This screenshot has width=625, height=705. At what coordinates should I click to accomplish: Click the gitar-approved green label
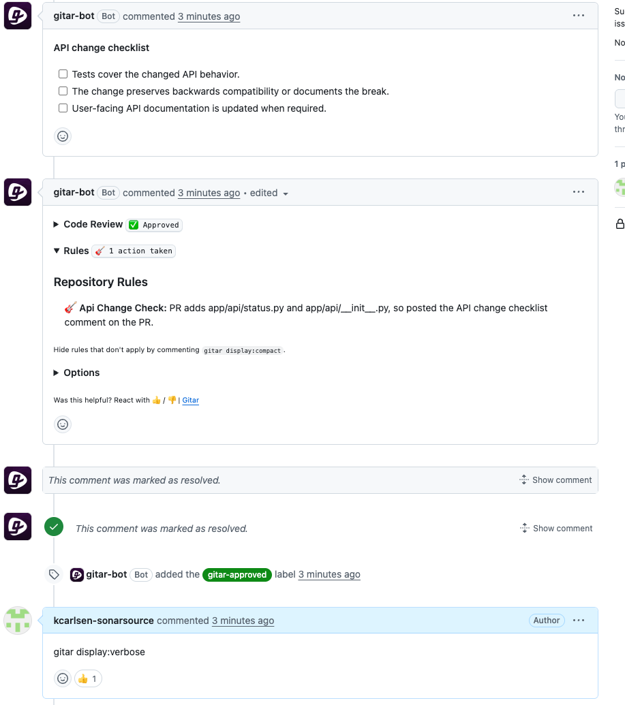click(x=237, y=575)
